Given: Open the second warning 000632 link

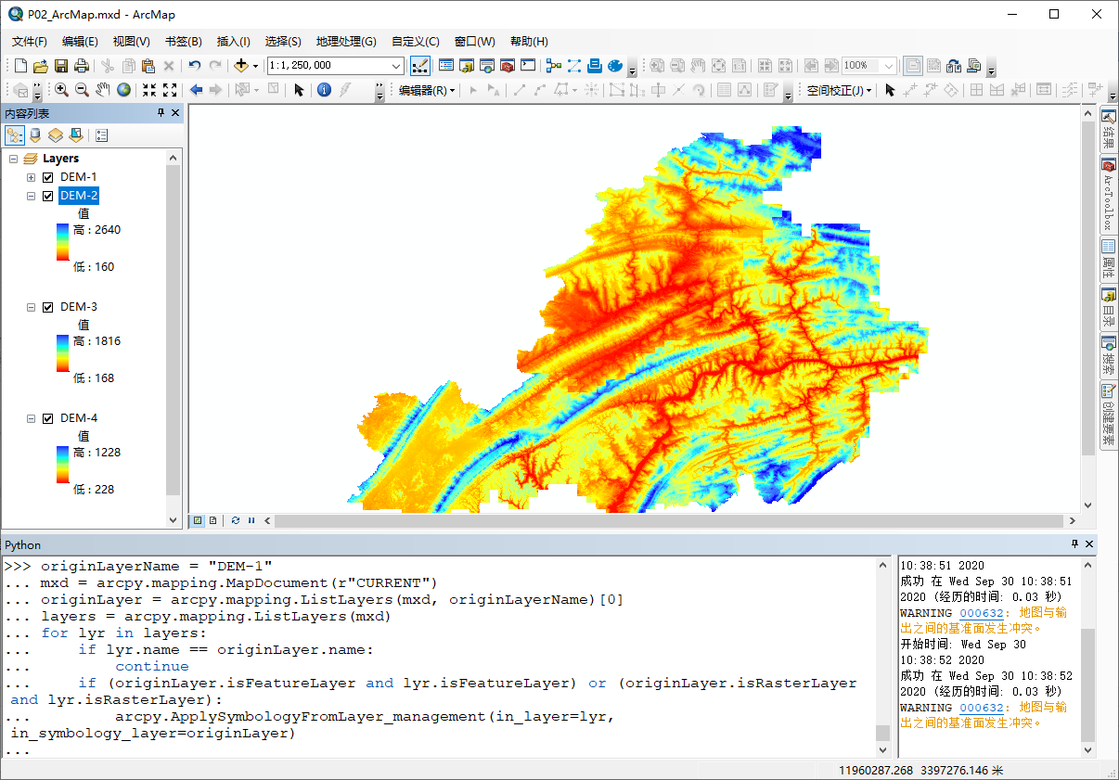Looking at the screenshot, I should tap(982, 708).
